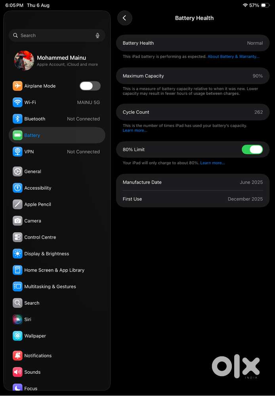Tap VPN Not Connected status text
The height and width of the screenshot is (396, 275).
(x=83, y=152)
